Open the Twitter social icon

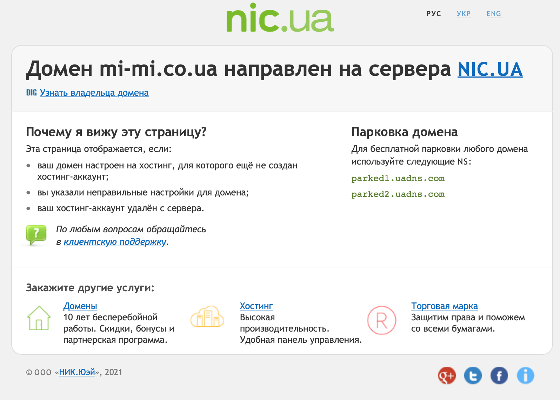pos(473,376)
